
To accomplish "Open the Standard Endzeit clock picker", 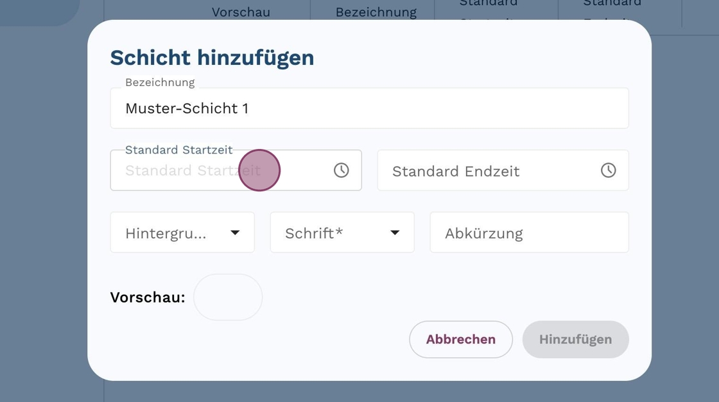I will point(608,170).
